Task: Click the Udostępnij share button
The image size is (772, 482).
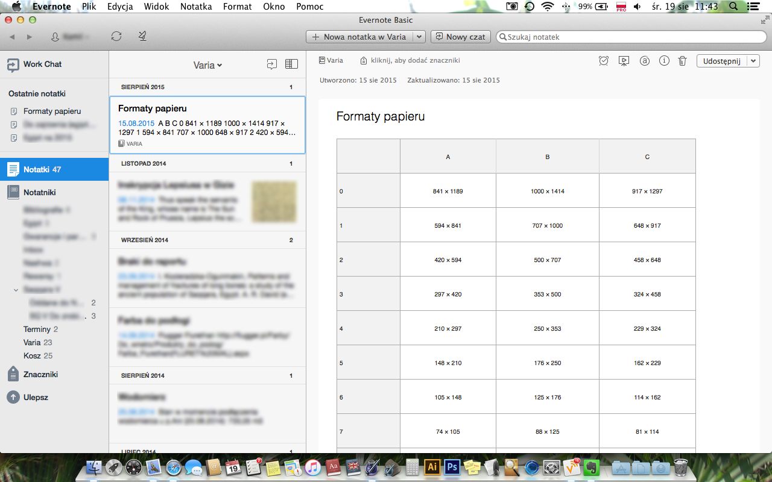Action: pyautogui.click(x=722, y=61)
